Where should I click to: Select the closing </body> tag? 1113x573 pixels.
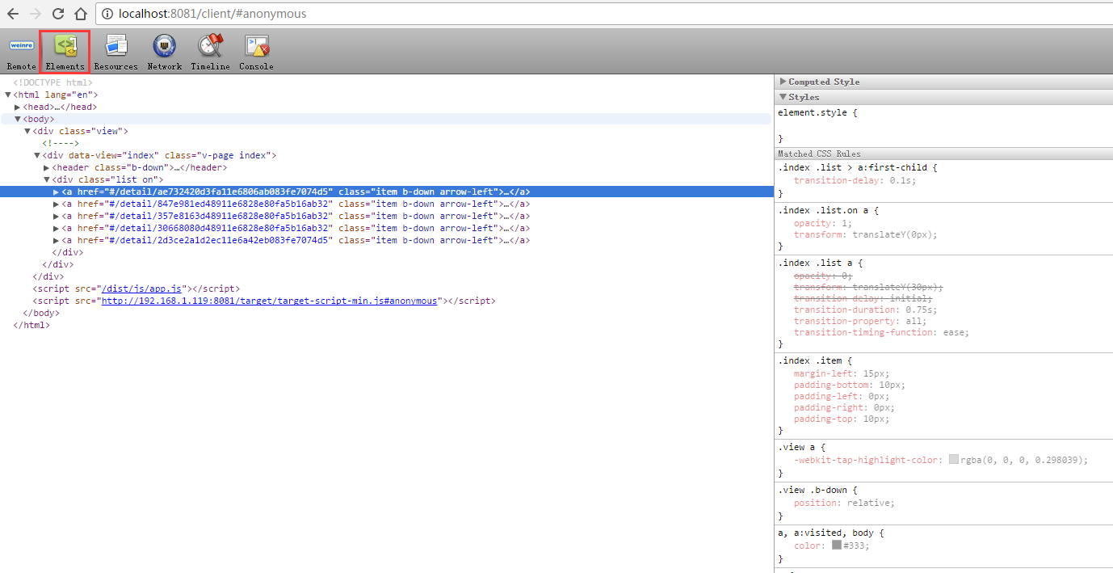point(41,313)
